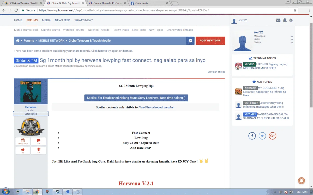Click the open-in-new arrow icon beside breadcrumb
The width and height of the screenshot is (313, 195).
pyautogui.click(x=190, y=41)
